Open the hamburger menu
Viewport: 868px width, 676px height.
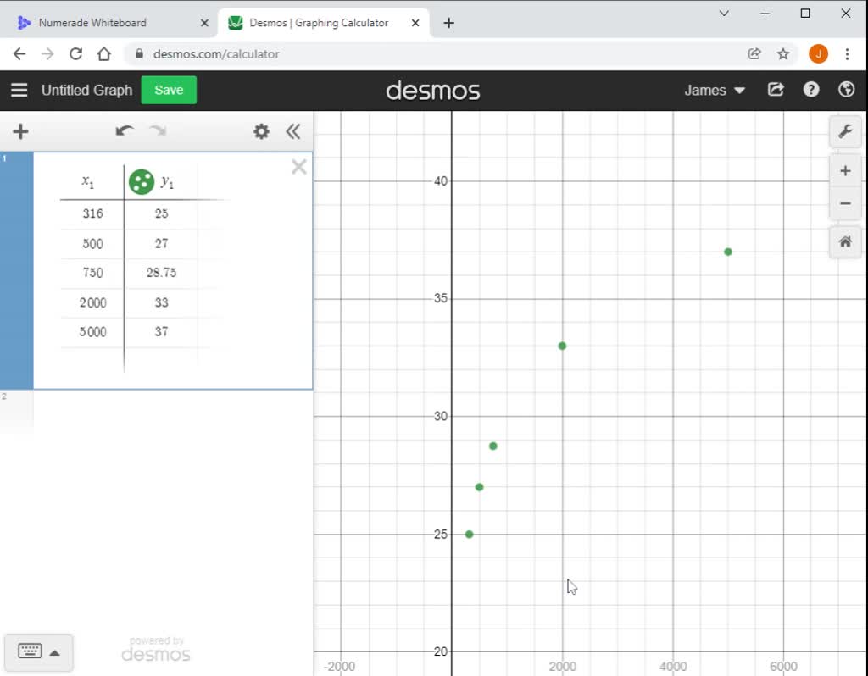pyautogui.click(x=19, y=90)
